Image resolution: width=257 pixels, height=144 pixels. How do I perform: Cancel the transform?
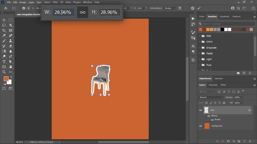point(193,8)
